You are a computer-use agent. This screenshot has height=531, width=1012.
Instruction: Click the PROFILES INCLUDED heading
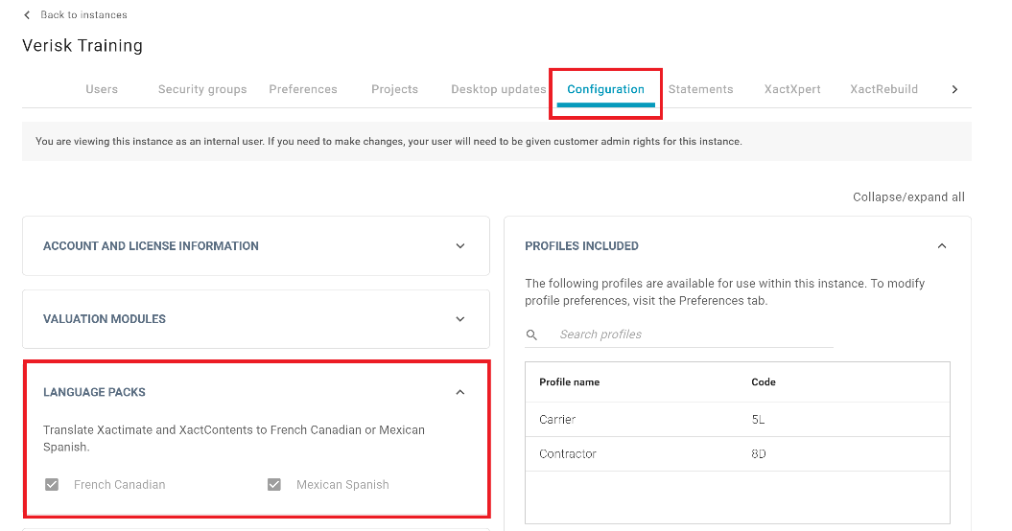point(581,245)
